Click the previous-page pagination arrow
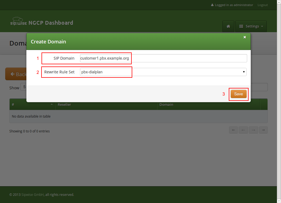The width and height of the screenshot is (281, 203). click(x=243, y=130)
